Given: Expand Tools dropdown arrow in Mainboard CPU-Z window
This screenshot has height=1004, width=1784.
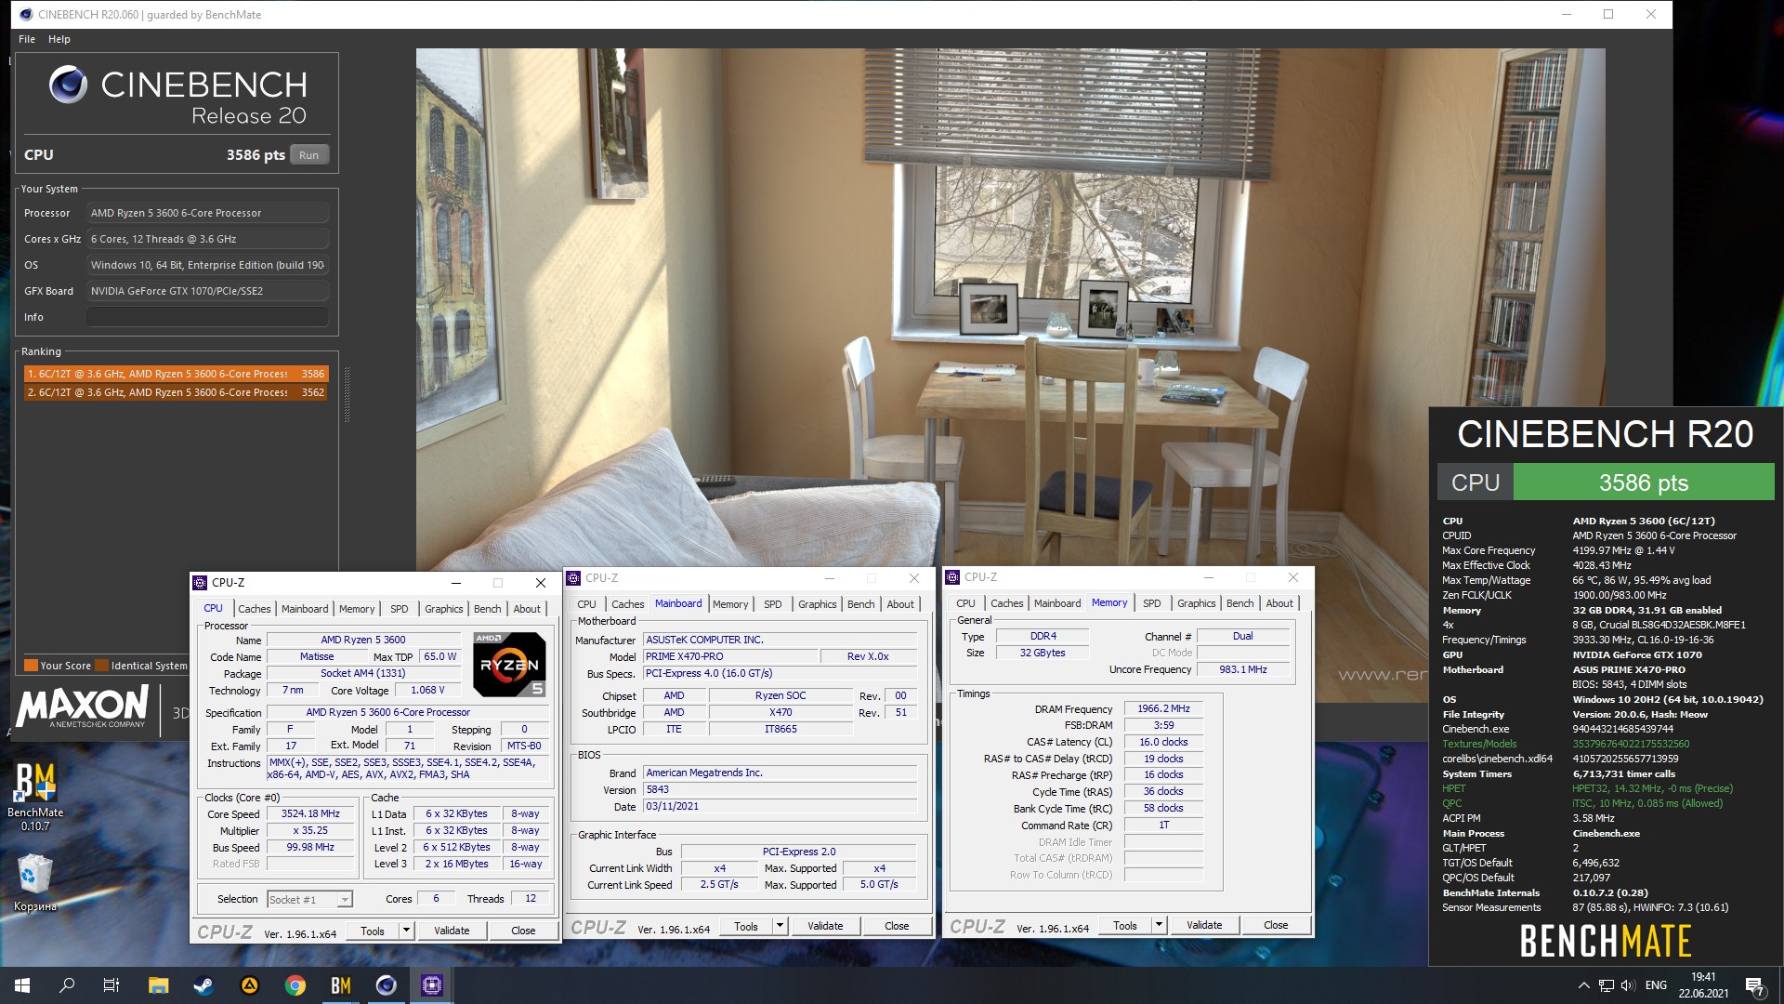Looking at the screenshot, I should pyautogui.click(x=780, y=926).
